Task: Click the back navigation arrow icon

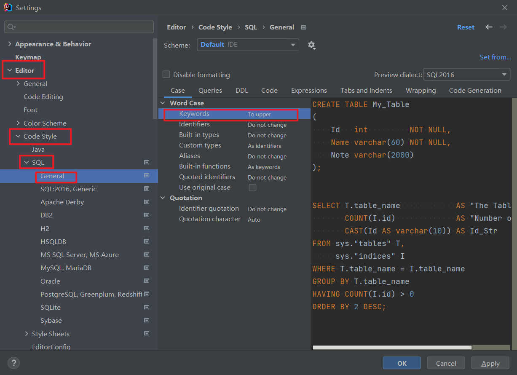Action: click(489, 27)
